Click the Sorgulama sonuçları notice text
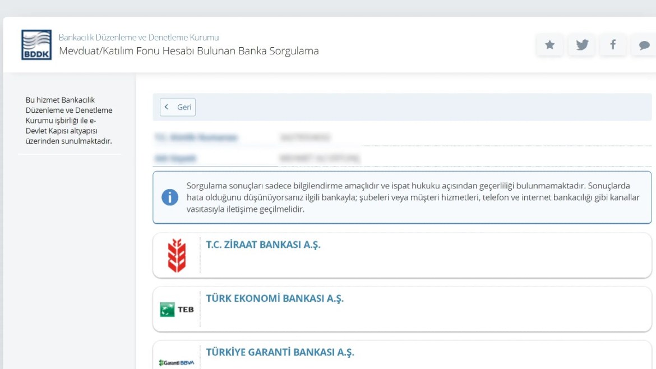 [413, 197]
